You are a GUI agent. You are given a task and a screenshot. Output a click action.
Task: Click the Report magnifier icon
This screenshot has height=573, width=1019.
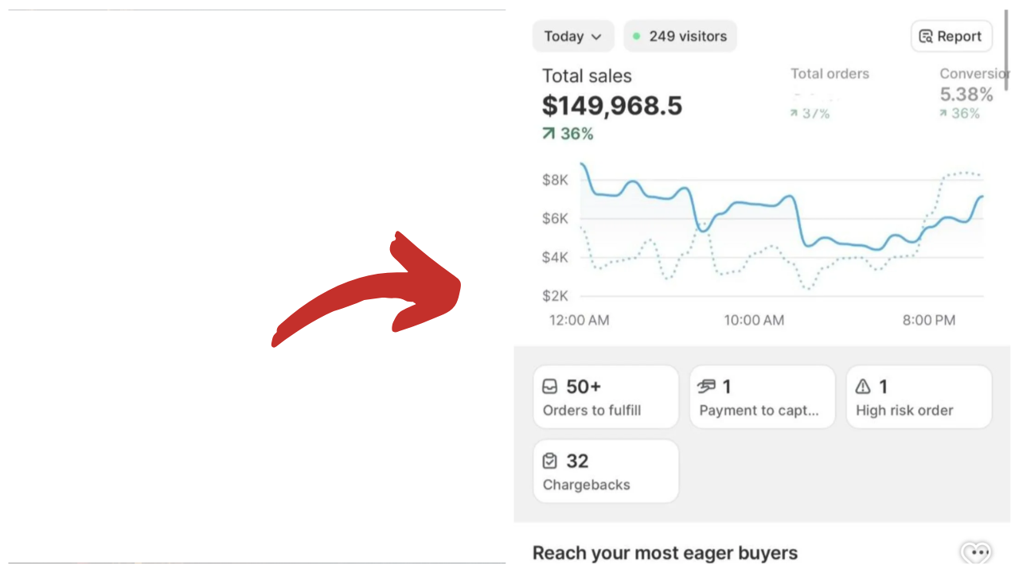pos(925,37)
